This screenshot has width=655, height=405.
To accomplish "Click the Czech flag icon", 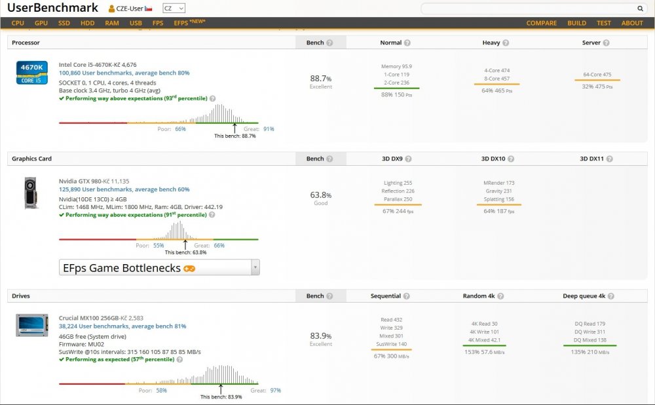I will coord(148,9).
